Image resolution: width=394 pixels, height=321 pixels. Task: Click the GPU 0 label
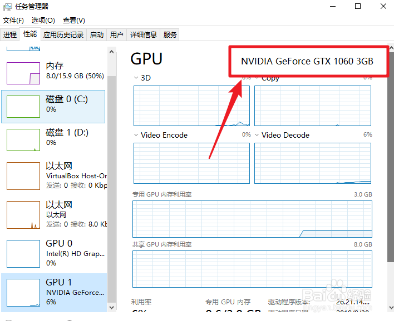pyautogui.click(x=59, y=243)
